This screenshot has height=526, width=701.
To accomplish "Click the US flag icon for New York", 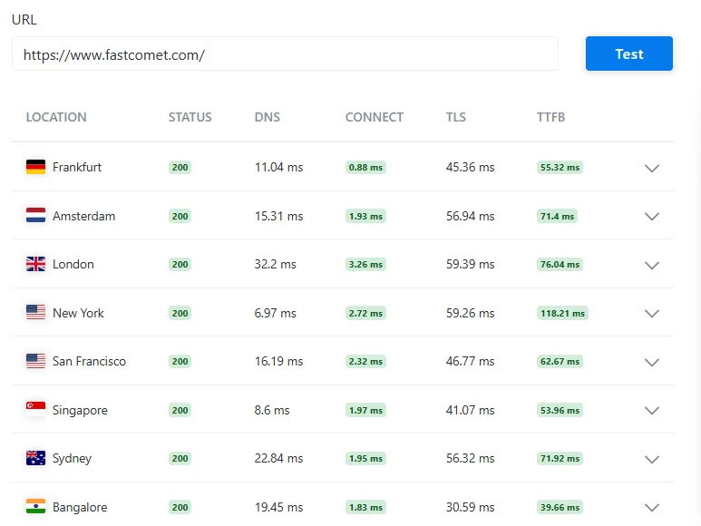I will coord(35,312).
